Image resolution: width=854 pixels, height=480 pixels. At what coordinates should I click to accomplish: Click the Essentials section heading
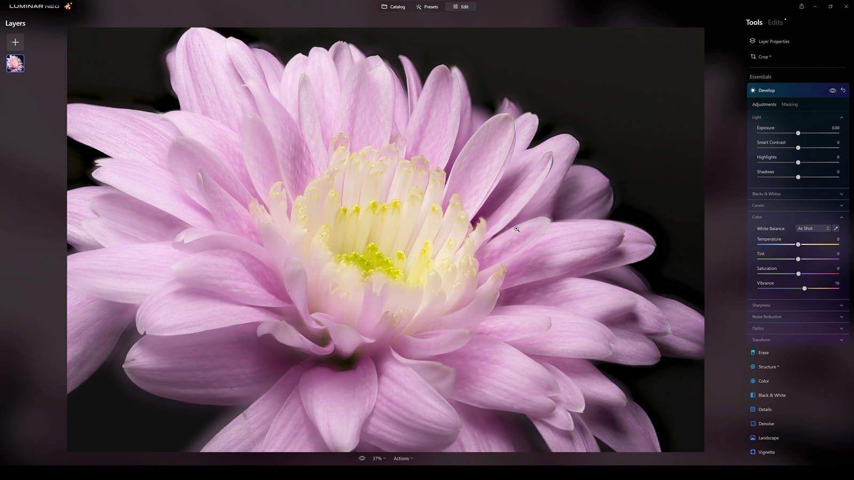[x=760, y=77]
